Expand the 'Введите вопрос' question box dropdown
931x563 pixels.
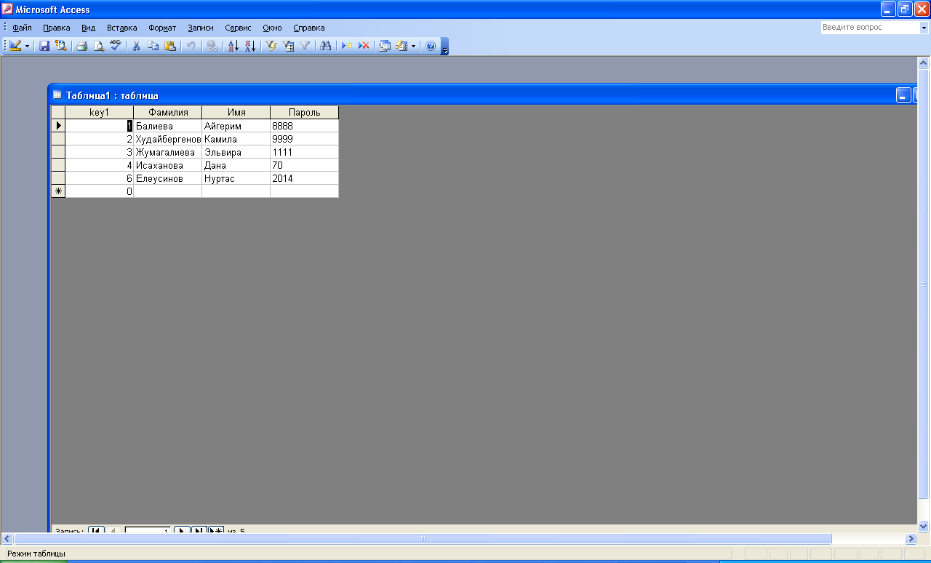click(x=923, y=28)
